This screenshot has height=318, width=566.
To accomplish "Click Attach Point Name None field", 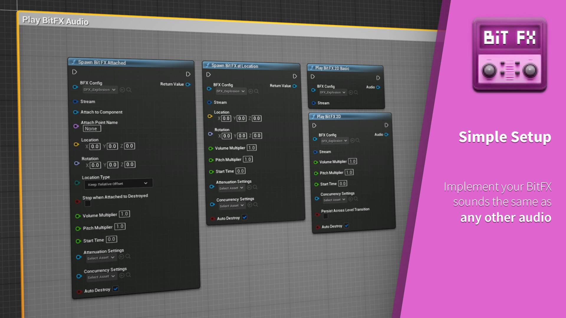I will pos(92,129).
